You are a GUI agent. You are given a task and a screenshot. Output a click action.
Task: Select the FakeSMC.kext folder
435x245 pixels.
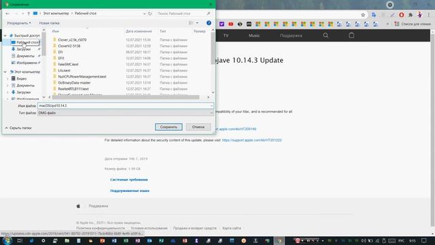68,65
